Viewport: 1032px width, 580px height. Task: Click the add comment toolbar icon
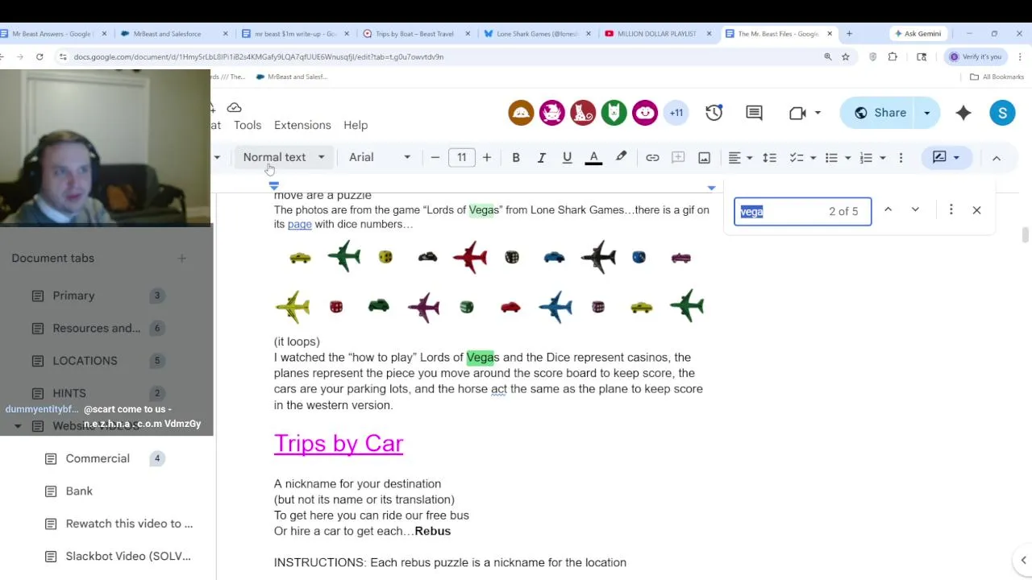[678, 158]
